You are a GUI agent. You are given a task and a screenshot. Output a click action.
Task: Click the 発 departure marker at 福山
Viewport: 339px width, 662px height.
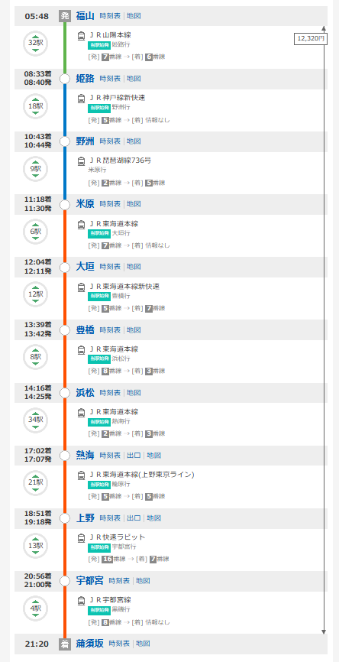point(64,16)
